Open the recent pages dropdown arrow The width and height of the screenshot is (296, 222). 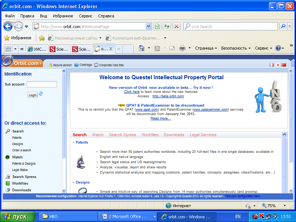[26, 26]
